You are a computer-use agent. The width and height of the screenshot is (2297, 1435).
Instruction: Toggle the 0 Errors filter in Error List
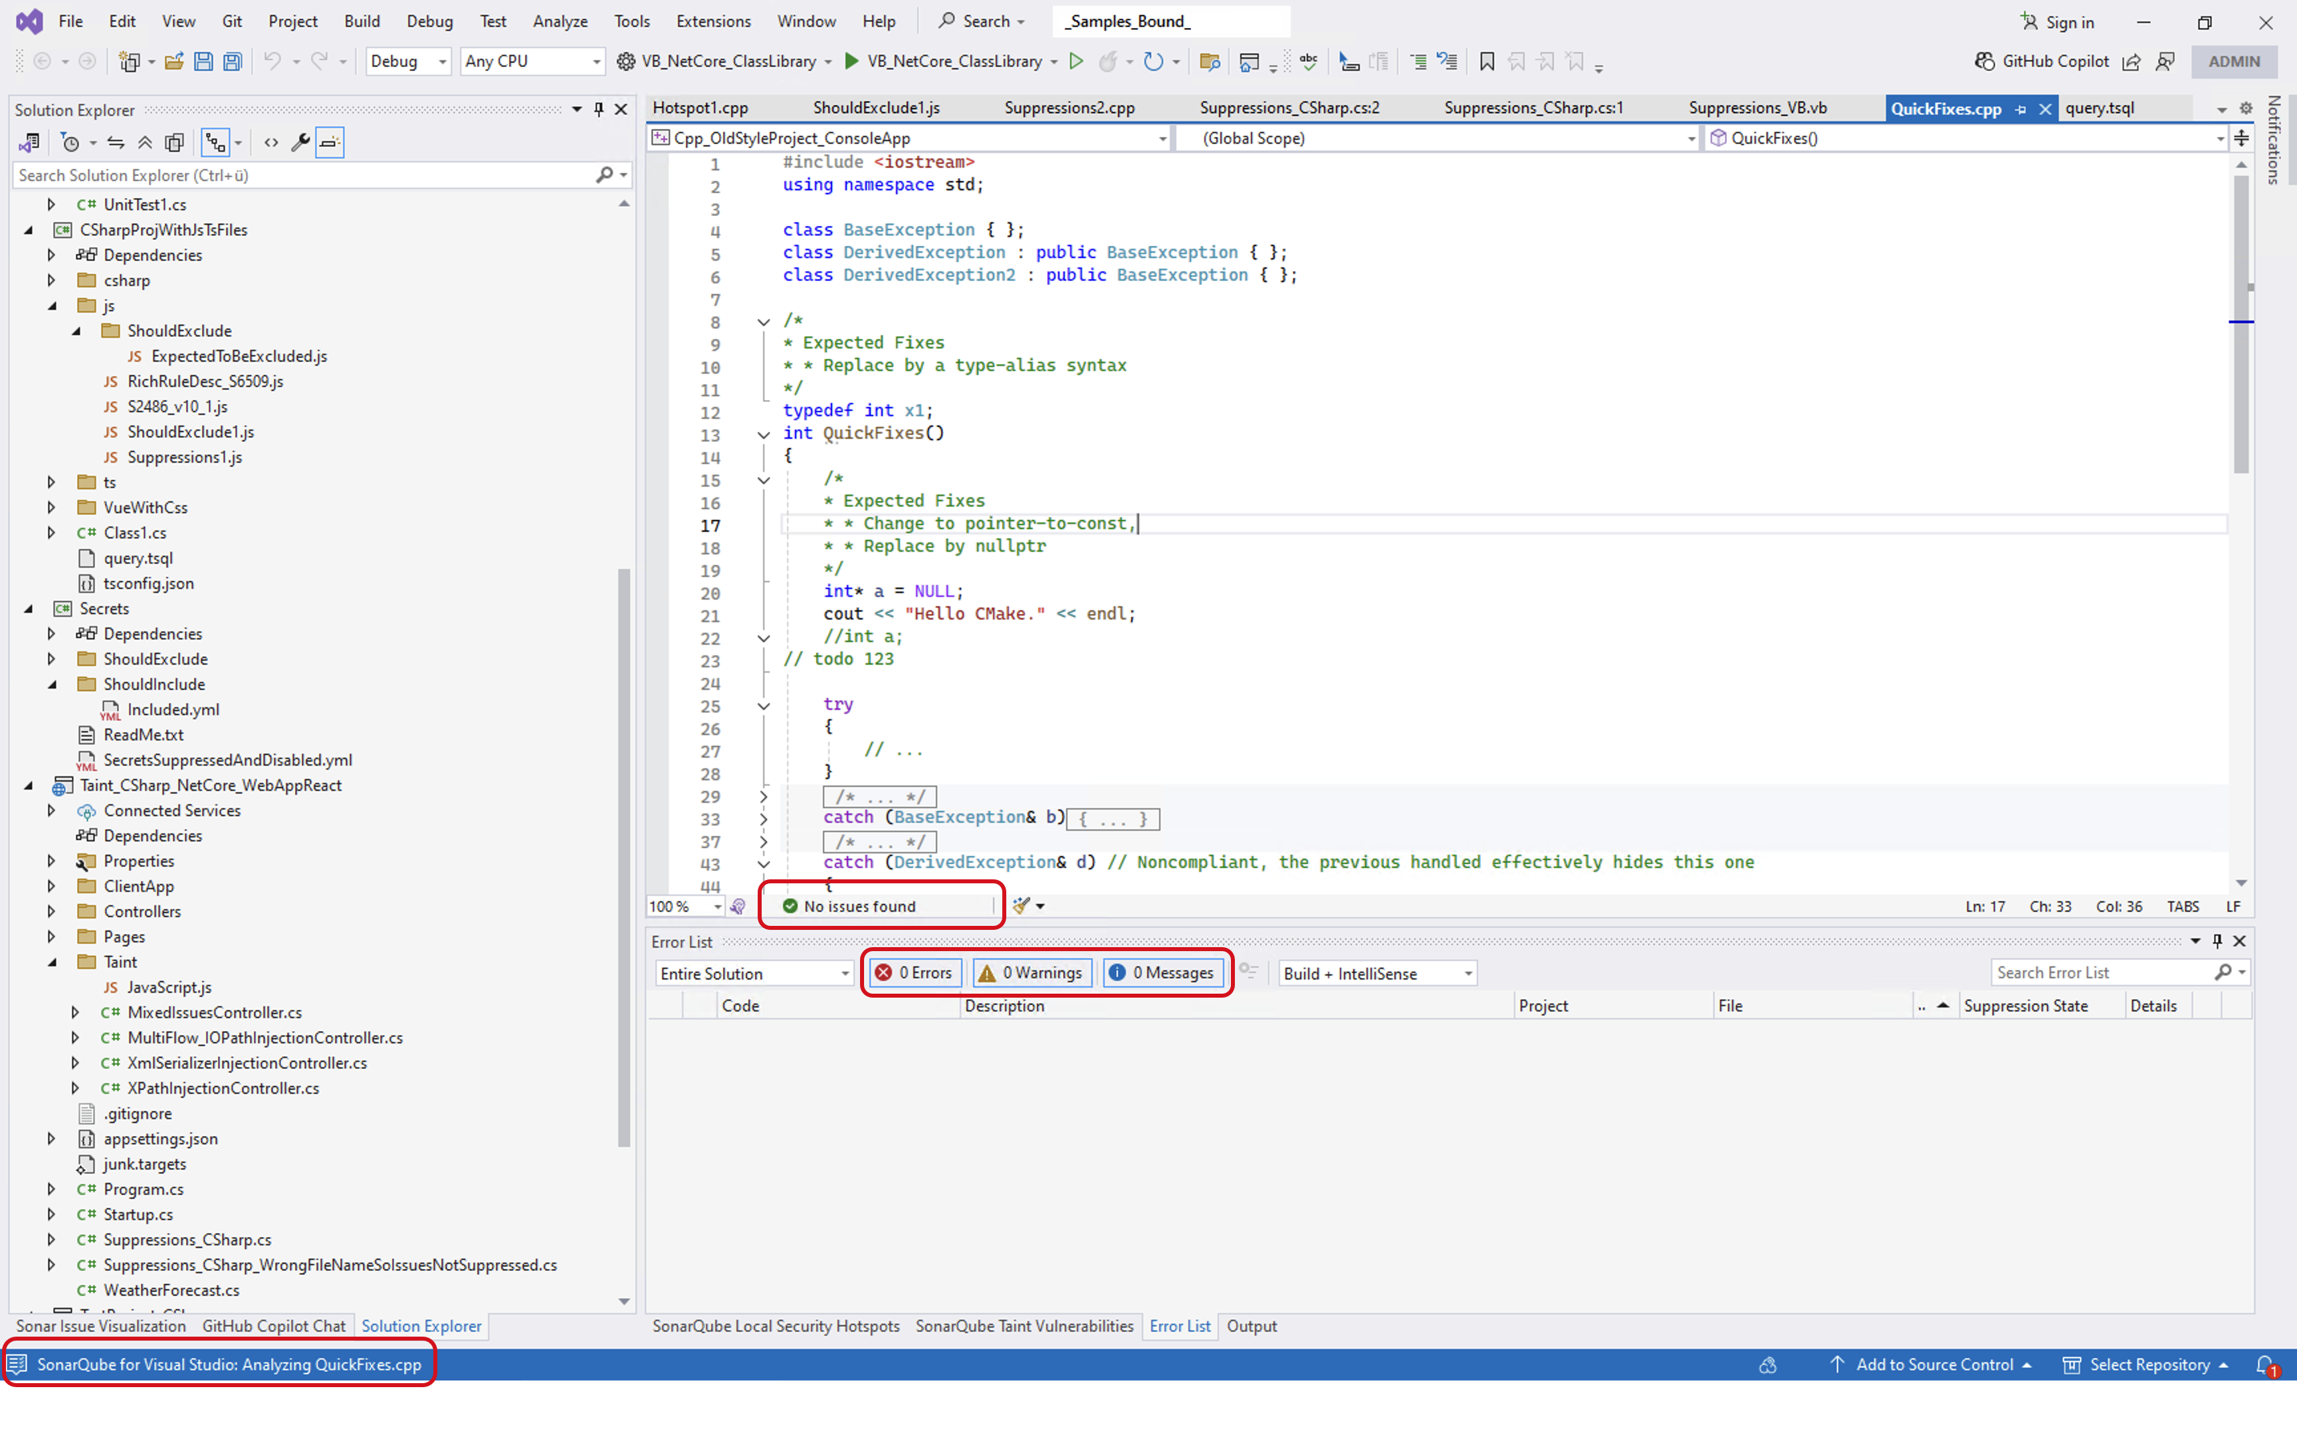(913, 972)
